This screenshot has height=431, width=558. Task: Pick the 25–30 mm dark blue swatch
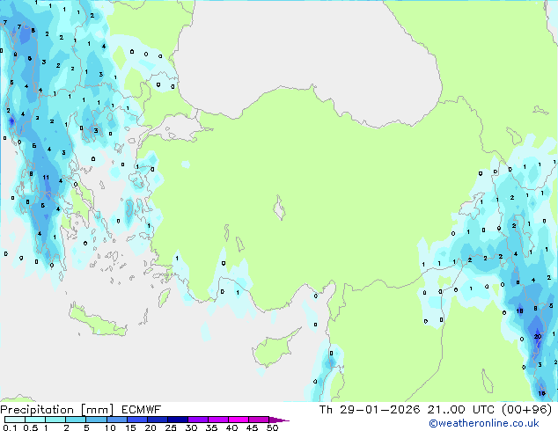(177, 420)
